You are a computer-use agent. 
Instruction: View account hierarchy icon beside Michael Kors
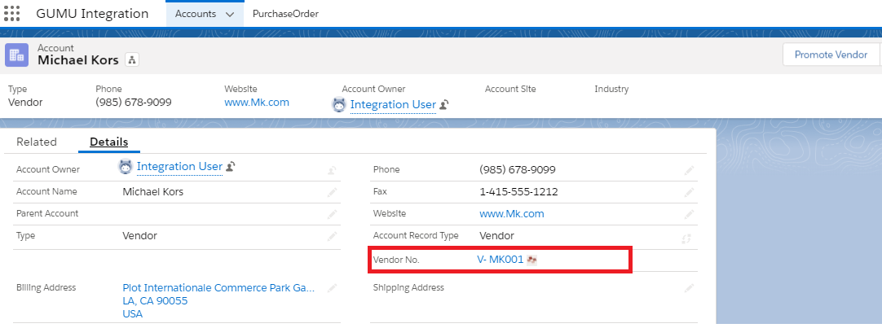point(131,60)
